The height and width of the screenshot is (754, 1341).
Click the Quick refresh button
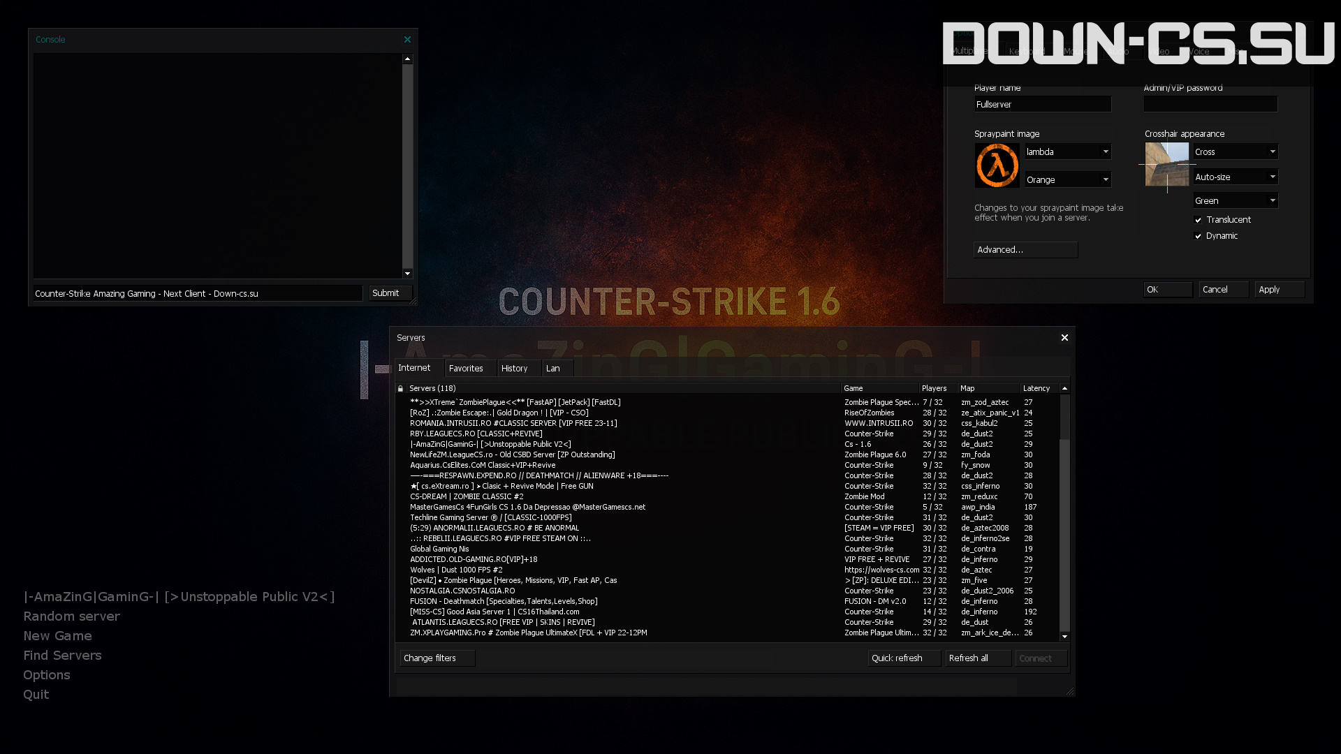click(x=904, y=658)
